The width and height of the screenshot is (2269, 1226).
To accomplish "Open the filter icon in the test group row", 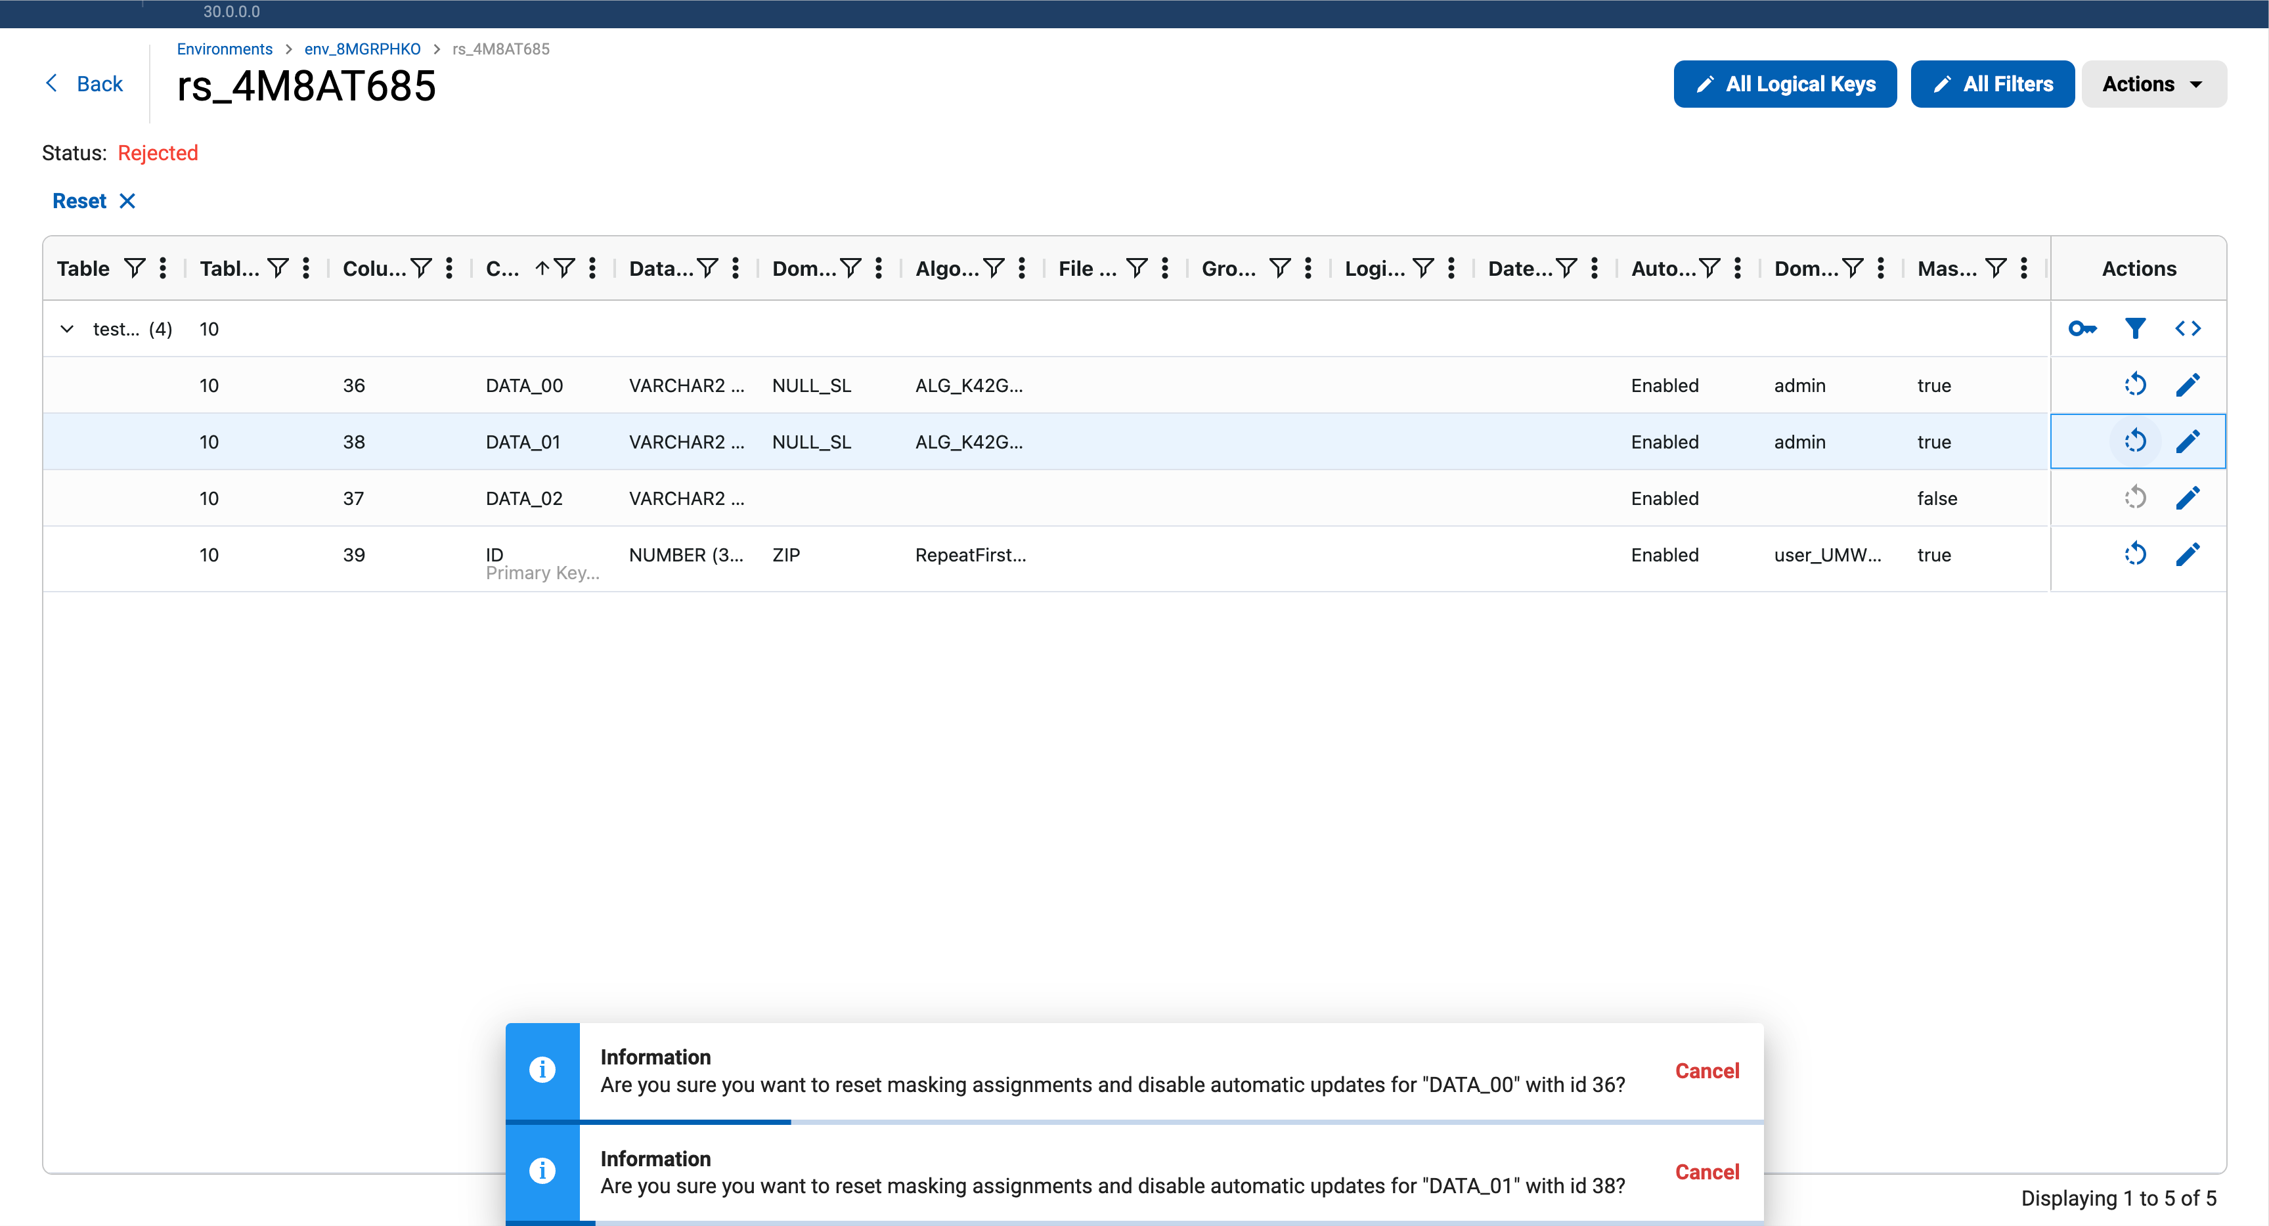I will [x=2135, y=328].
